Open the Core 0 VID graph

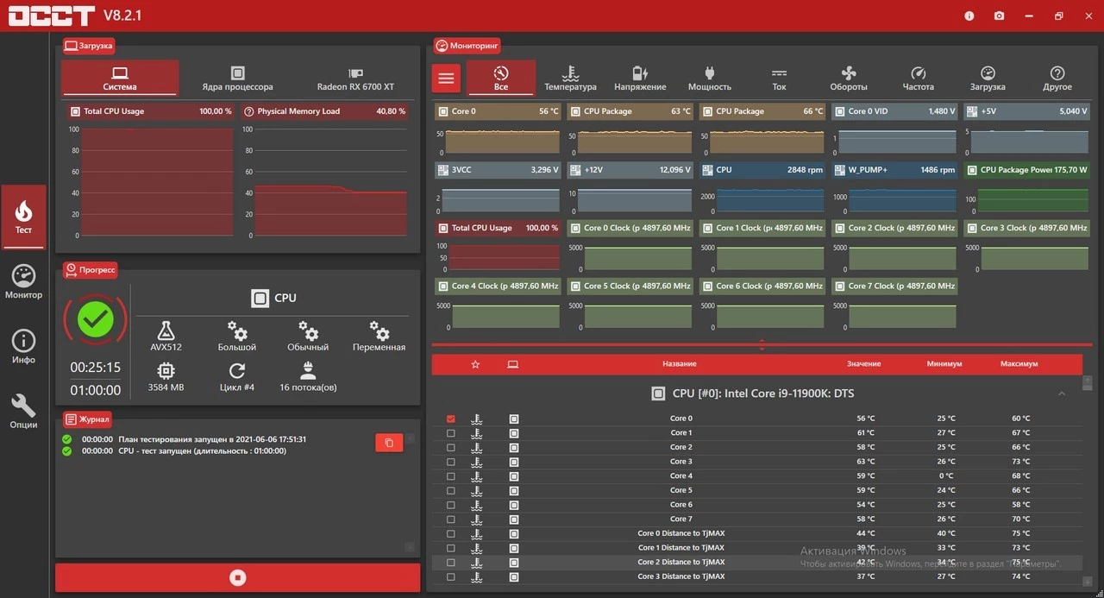894,130
